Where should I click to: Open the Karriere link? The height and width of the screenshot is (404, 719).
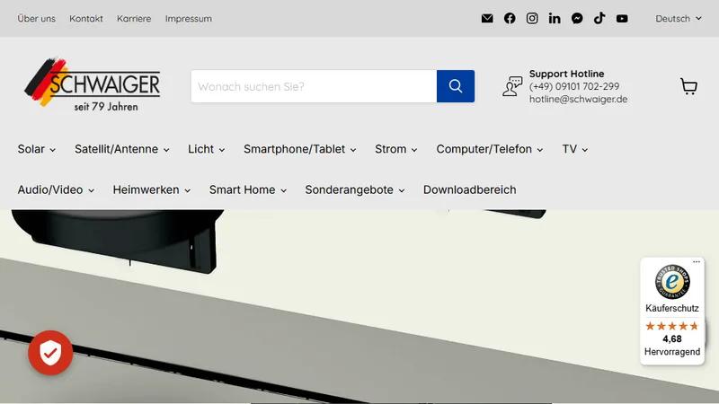134,19
